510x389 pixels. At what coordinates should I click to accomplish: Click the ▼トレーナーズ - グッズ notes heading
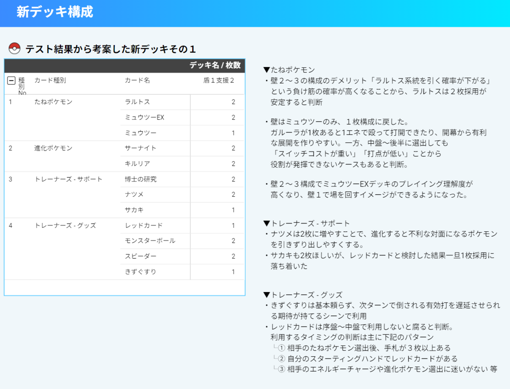pos(303,295)
